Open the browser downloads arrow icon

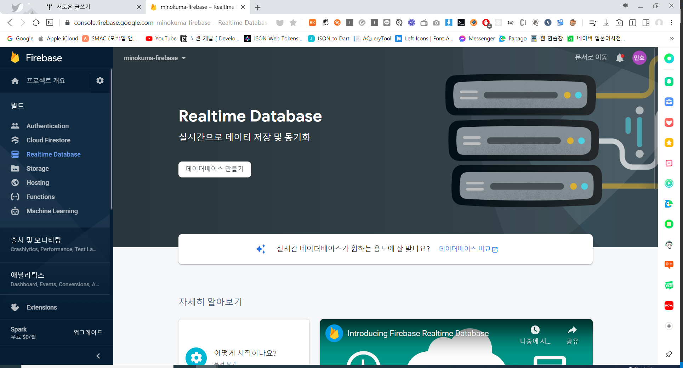606,23
